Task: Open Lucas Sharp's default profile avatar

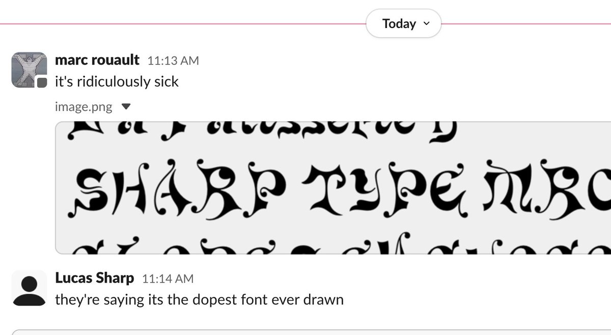Action: pos(29,288)
